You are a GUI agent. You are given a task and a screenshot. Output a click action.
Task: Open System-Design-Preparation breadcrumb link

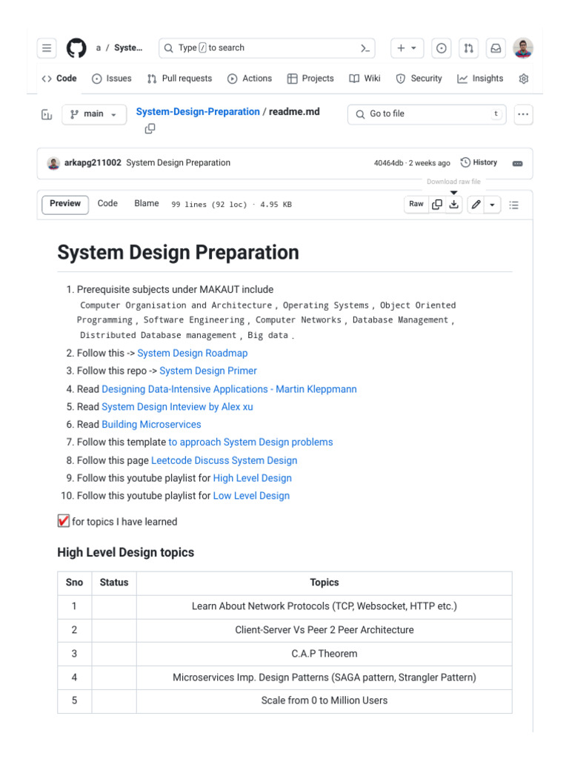pyautogui.click(x=198, y=112)
